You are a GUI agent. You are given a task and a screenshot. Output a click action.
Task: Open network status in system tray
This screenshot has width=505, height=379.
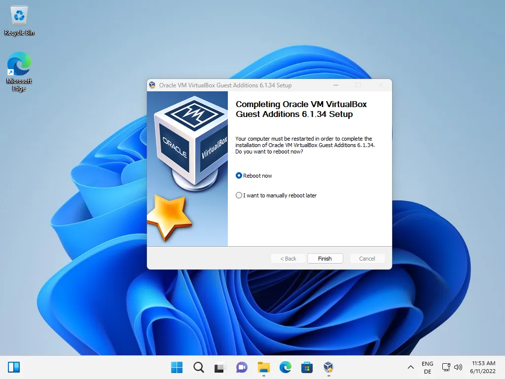(x=446, y=367)
